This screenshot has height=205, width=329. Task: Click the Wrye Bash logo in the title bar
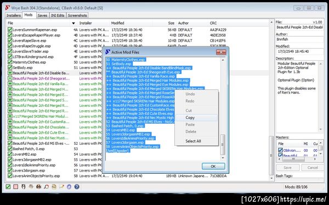point(8,8)
